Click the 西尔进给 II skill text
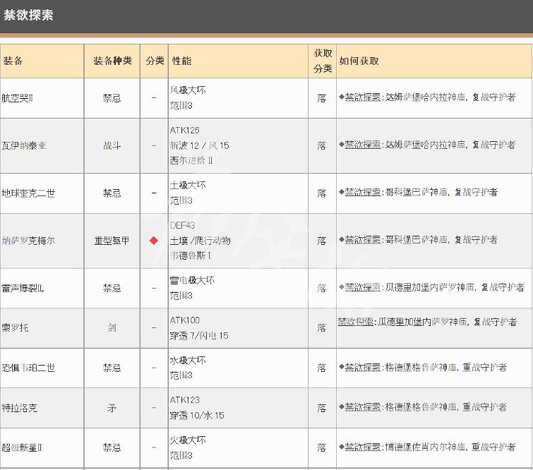This screenshot has width=533, height=470. pos(191,160)
